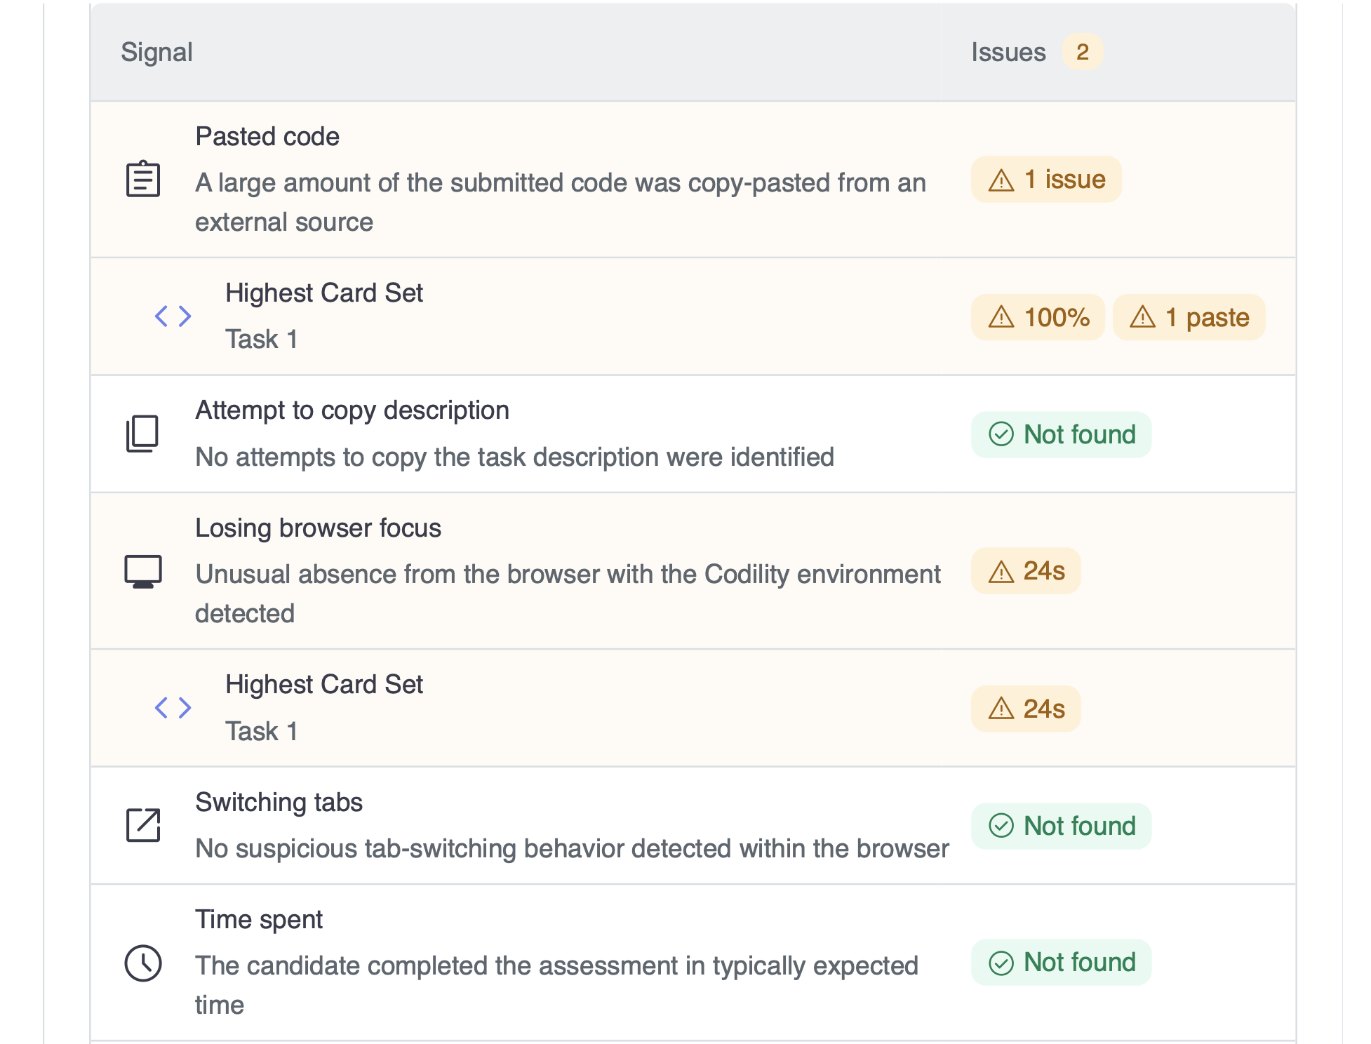The height and width of the screenshot is (1044, 1371).
Task: Expand the Losing browser focus signal row
Action: [693, 571]
